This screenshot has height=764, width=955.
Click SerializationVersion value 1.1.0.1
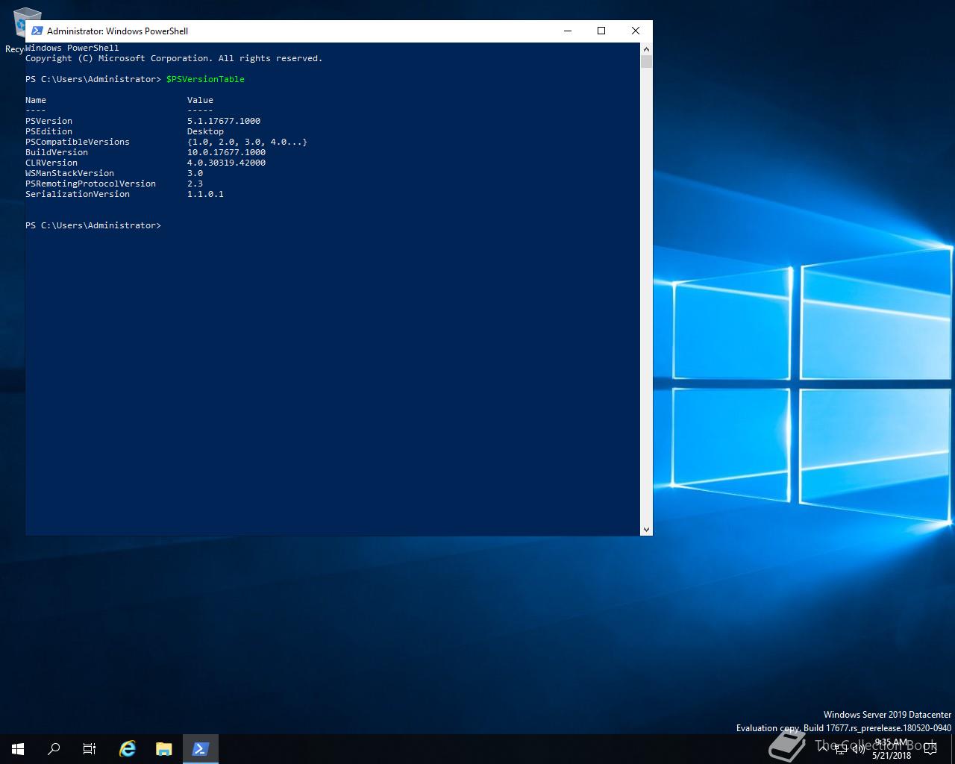[205, 194]
